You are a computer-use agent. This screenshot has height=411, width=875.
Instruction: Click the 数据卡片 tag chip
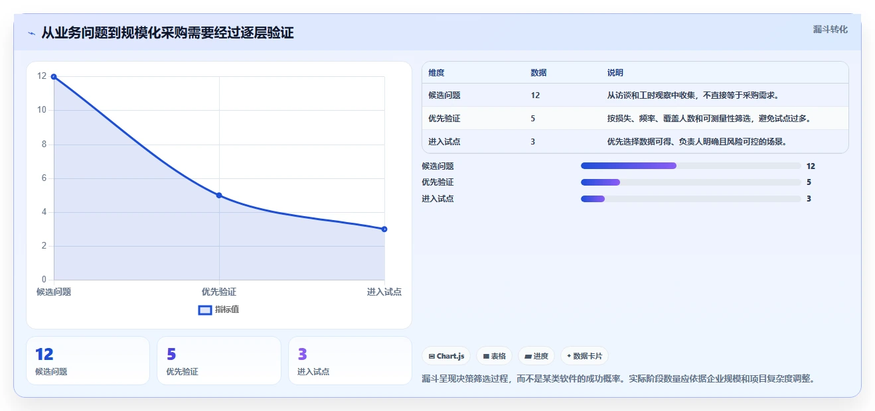coord(584,356)
